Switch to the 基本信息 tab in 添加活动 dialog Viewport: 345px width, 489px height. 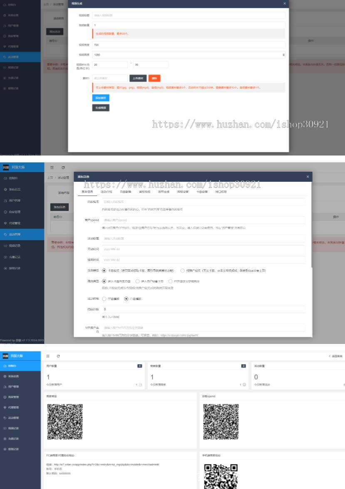87,192
